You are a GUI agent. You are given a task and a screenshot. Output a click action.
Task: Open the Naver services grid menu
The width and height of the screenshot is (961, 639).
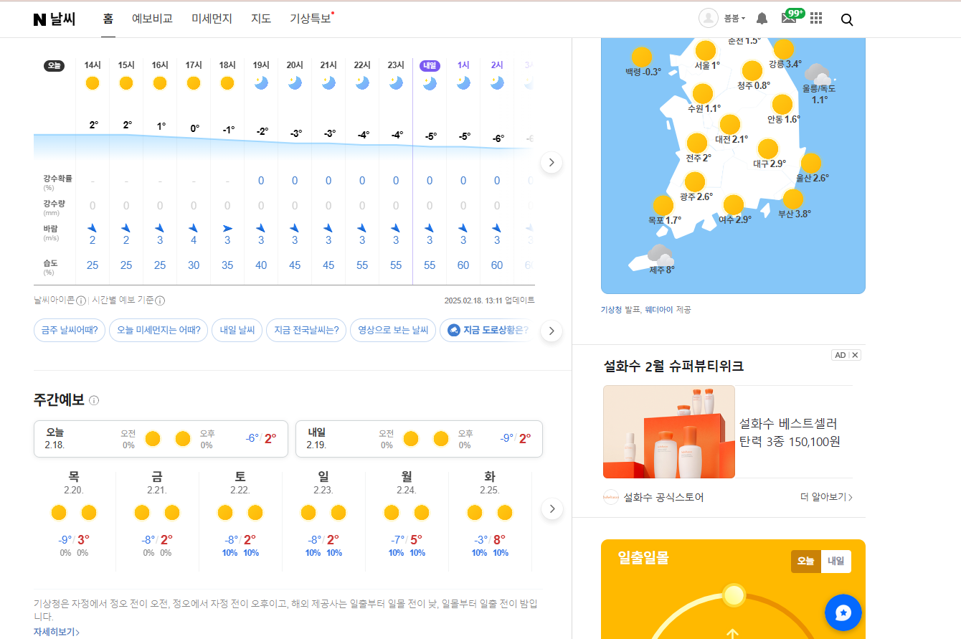click(816, 19)
